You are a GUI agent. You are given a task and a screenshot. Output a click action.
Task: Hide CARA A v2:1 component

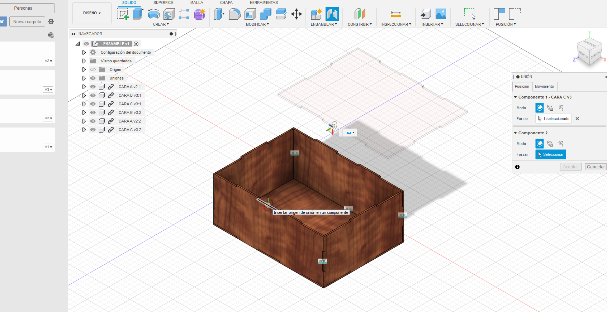[93, 87]
